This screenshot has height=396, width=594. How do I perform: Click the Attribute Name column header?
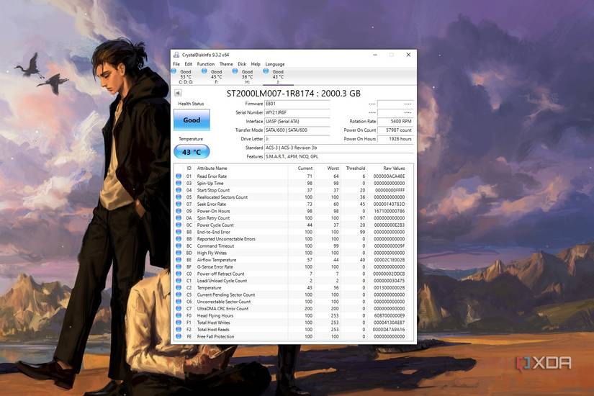coord(212,168)
